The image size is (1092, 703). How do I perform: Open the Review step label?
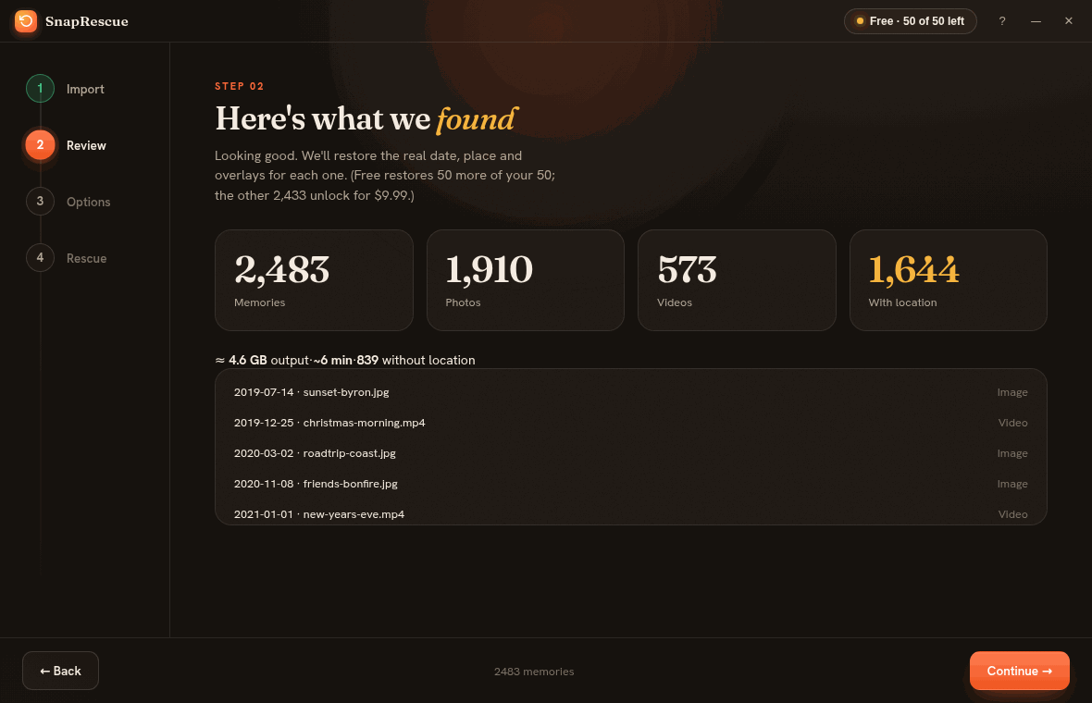coord(86,145)
